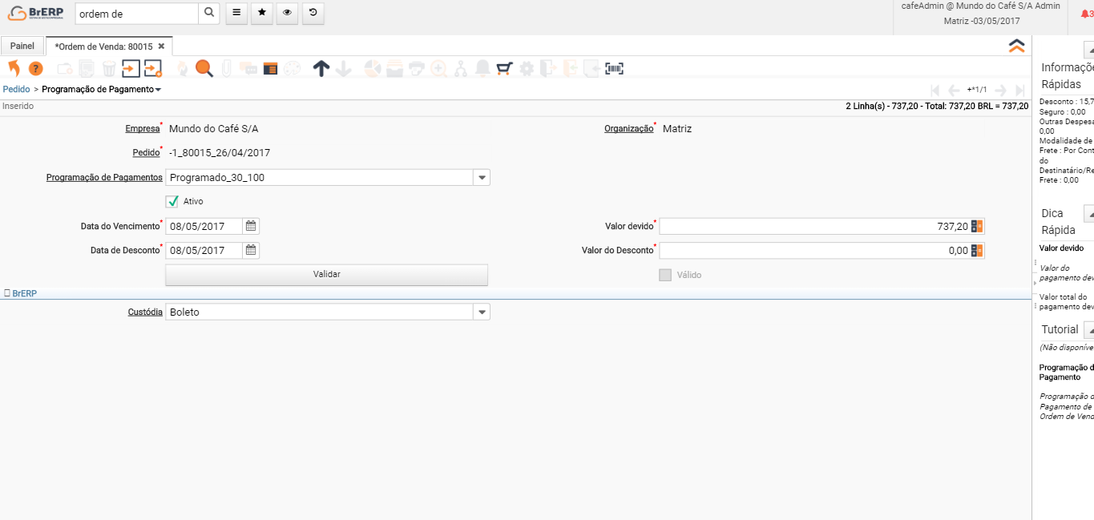Expand Programação de Pagamentos dropdown arrow
The image size is (1094, 520).
[x=482, y=178]
